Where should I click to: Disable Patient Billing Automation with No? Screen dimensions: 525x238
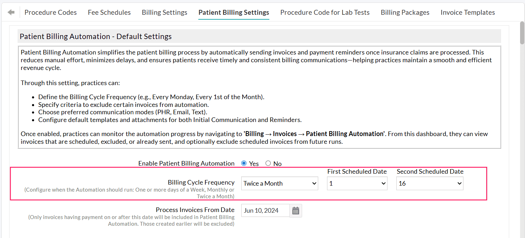click(x=267, y=163)
